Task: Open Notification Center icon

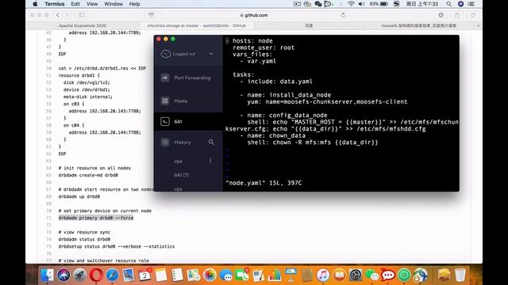Action: pyautogui.click(x=471, y=4)
